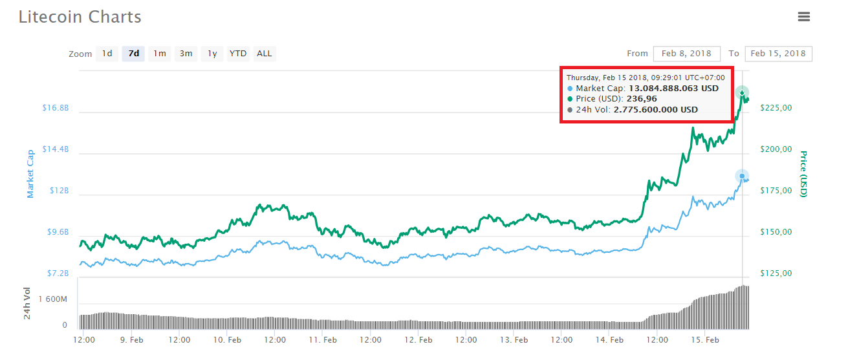Click the green price marker point
This screenshot has height=362, width=848.
[742, 92]
